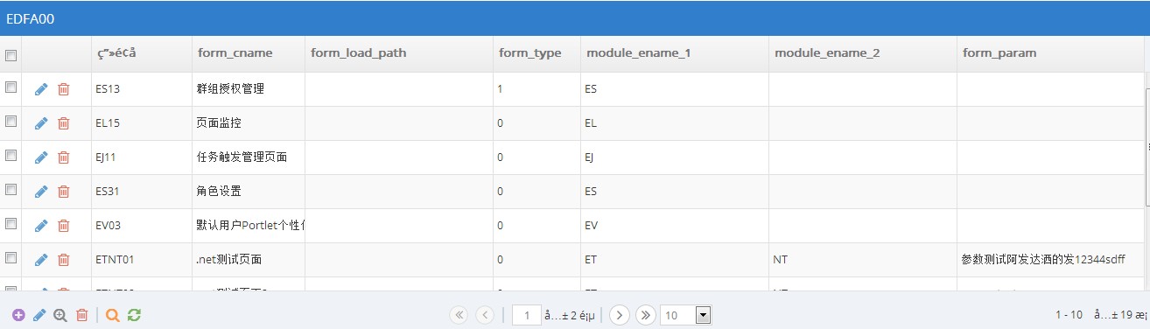
Task: Open the search icon in footer toolbar
Action: coord(112,315)
